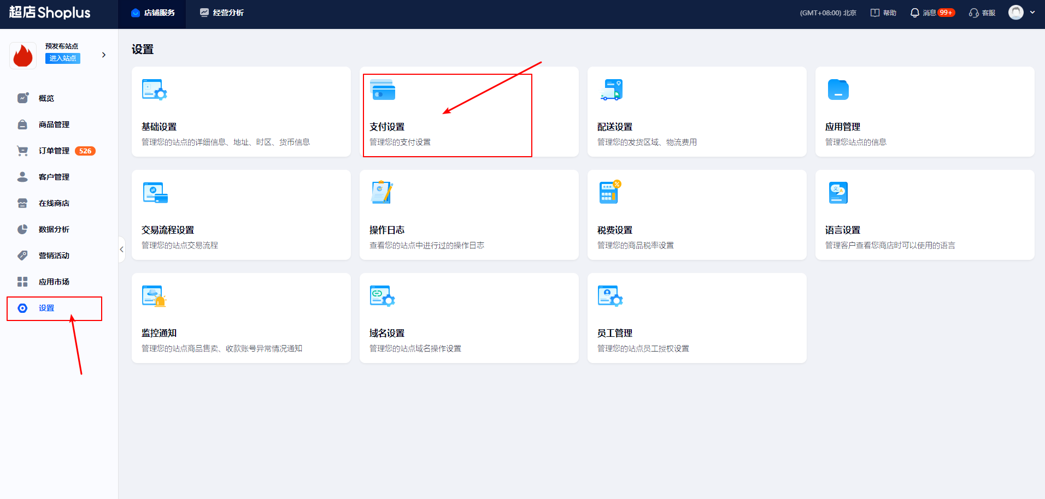
Task: Click the 员工管理 staff icon
Action: 610,296
